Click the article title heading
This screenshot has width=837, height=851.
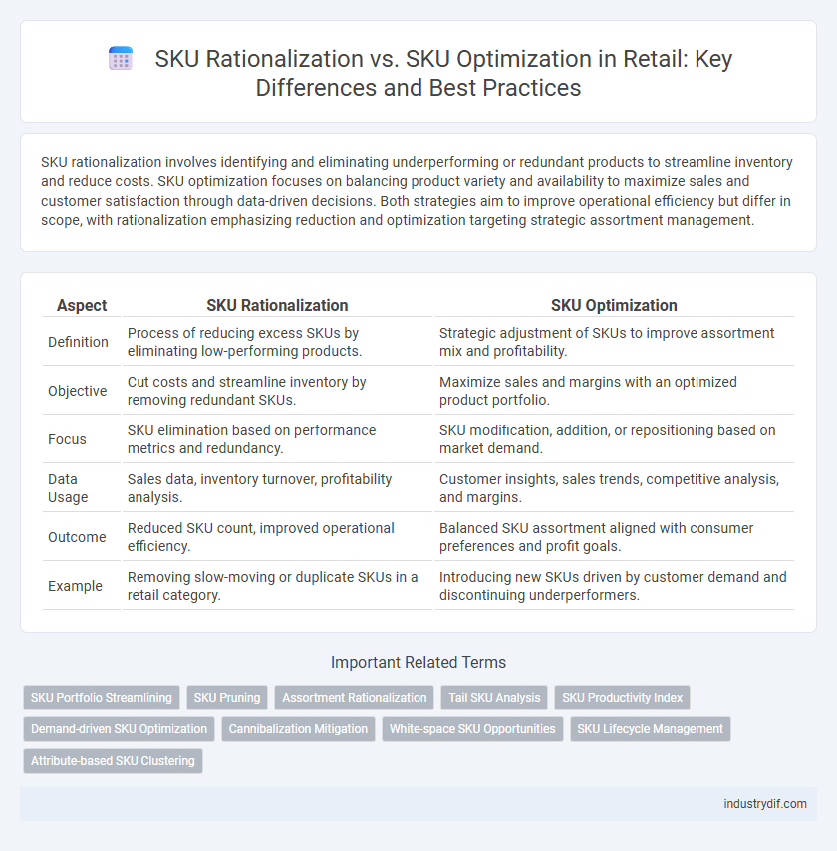point(443,73)
